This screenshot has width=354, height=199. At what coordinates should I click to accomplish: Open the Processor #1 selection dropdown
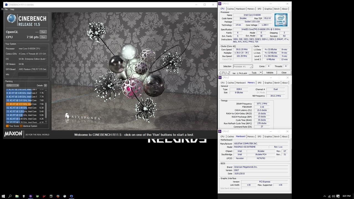pyautogui.click(x=243, y=66)
